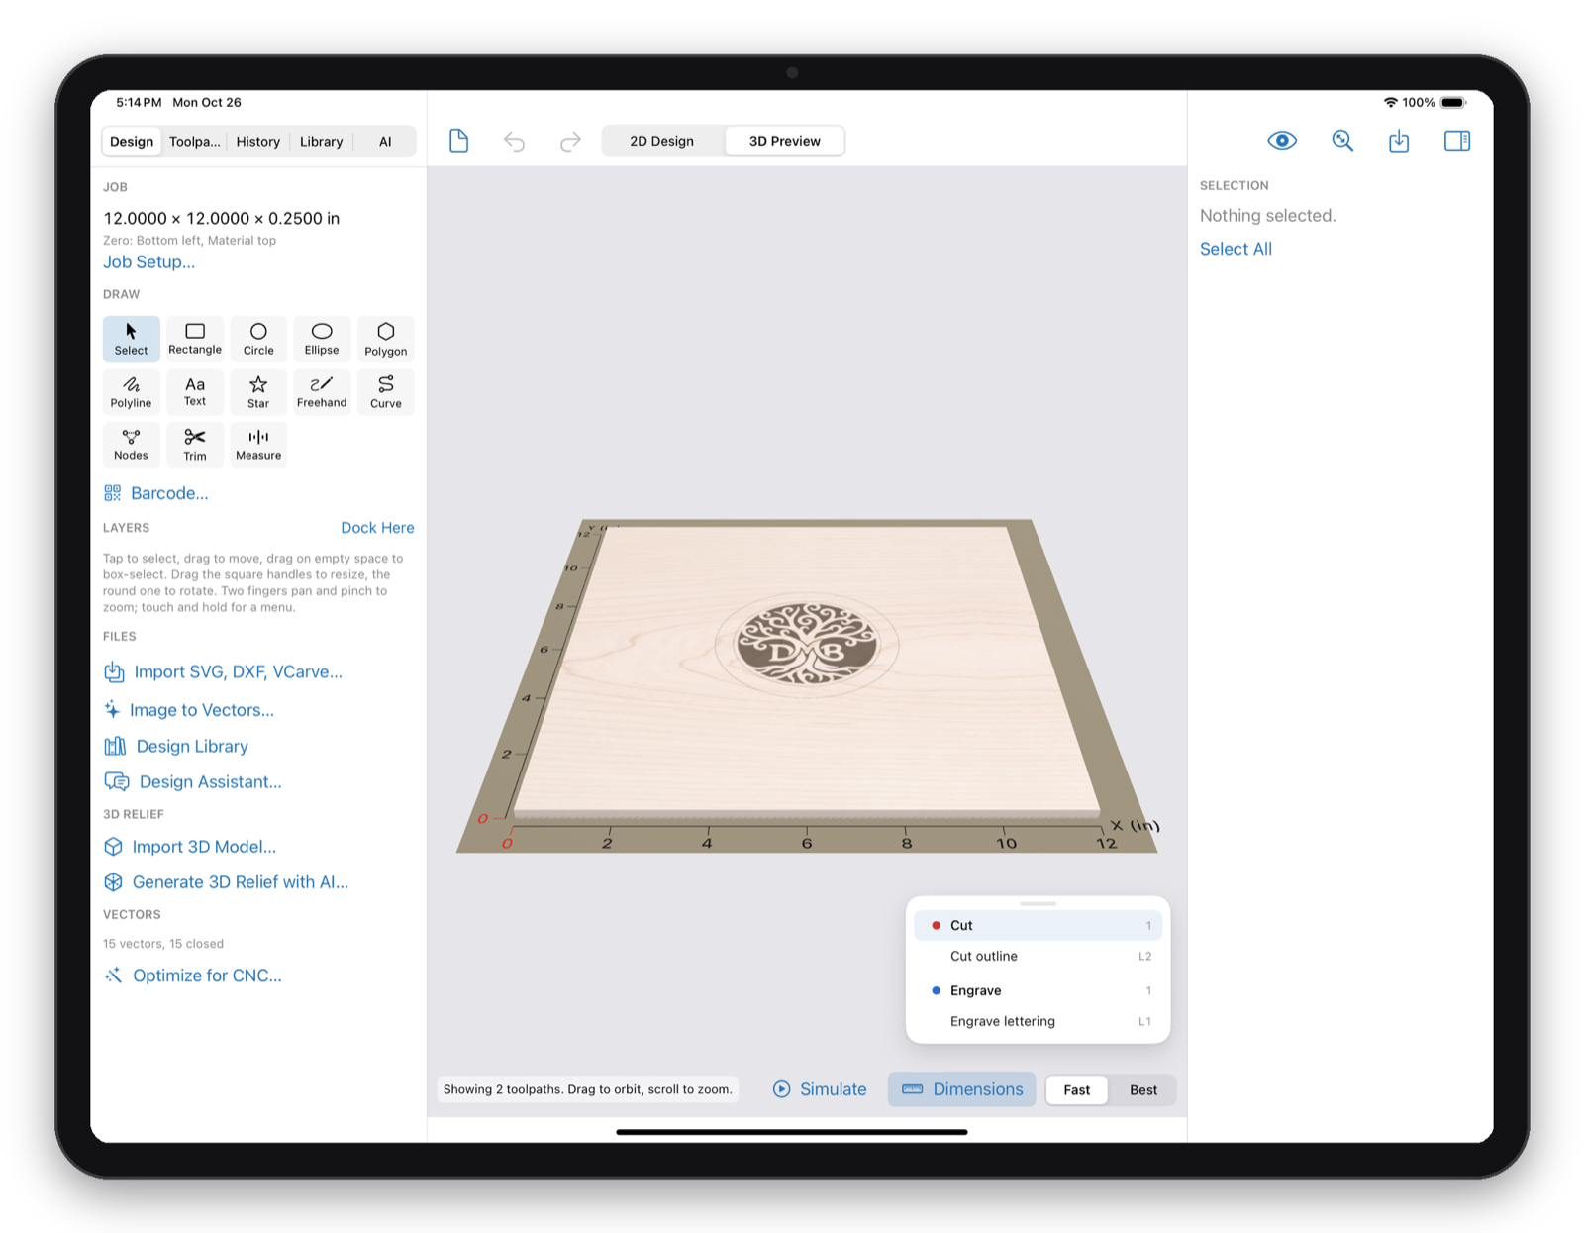The image size is (1584, 1233).
Task: Create a new document via page icon
Action: [x=458, y=141]
